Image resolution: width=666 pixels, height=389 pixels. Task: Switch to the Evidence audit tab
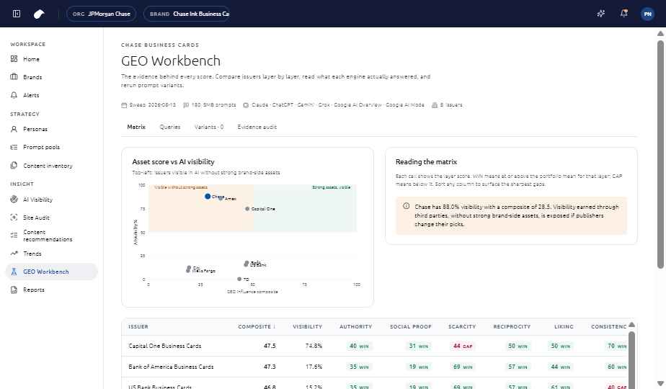[x=257, y=127]
